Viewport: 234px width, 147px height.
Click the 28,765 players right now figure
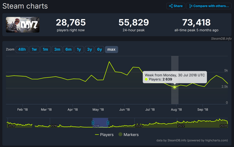[71, 22]
